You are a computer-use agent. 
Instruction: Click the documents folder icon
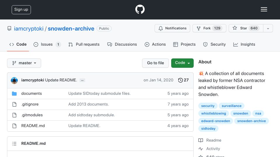pos(14,93)
